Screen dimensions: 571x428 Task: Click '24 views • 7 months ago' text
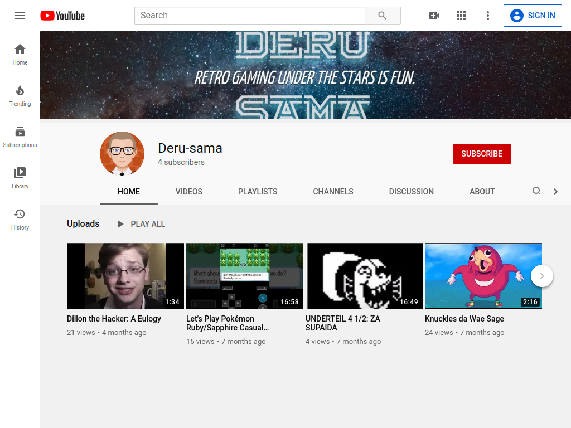[x=464, y=333]
